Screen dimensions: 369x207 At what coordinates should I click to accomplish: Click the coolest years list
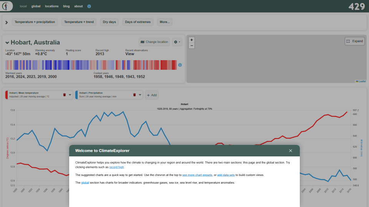click(119, 77)
